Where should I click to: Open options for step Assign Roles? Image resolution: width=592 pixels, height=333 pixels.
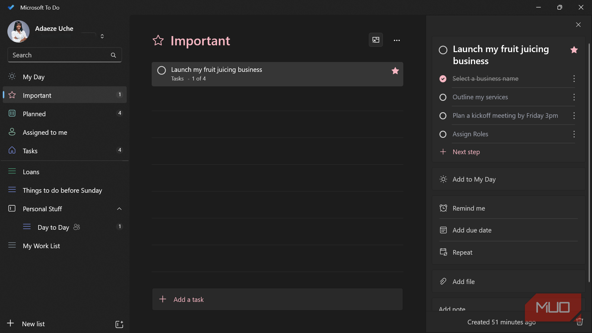pos(574,134)
